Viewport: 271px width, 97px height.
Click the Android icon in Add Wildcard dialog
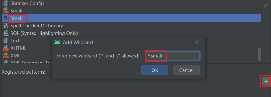coord(57,42)
